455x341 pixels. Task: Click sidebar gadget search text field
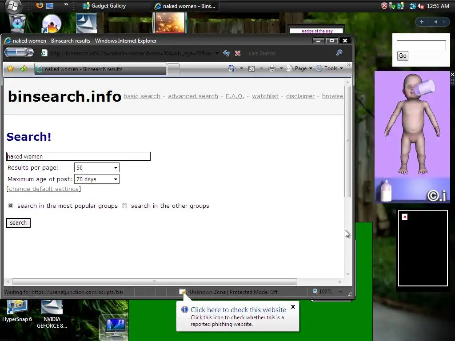coord(421,45)
